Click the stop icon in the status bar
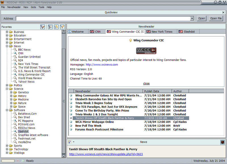Viewport: 227px width, 164px height. pyautogui.click(x=18, y=161)
